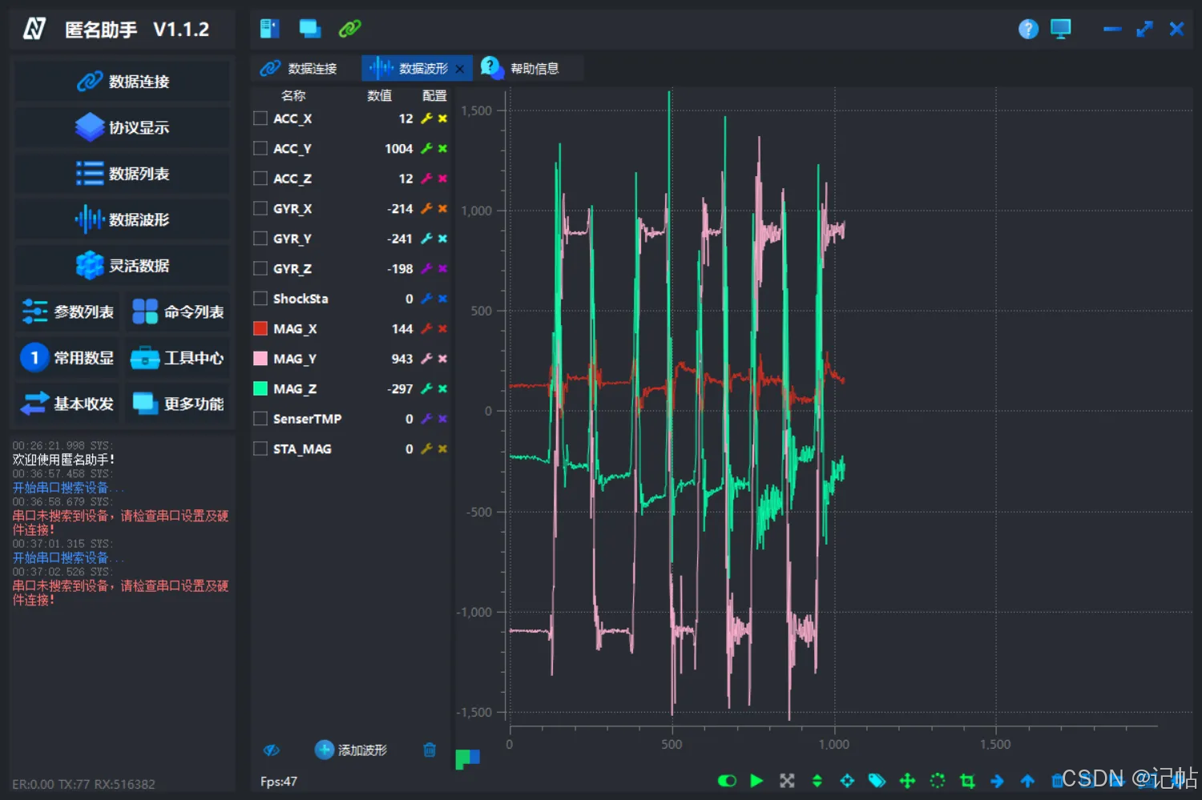Toggle the eye visibility icon below waveform list
1202x800 pixels.
pyautogui.click(x=272, y=750)
